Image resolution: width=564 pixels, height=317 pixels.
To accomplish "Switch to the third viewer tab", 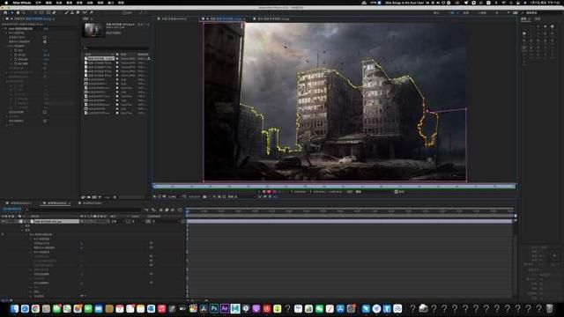I will [271, 18].
